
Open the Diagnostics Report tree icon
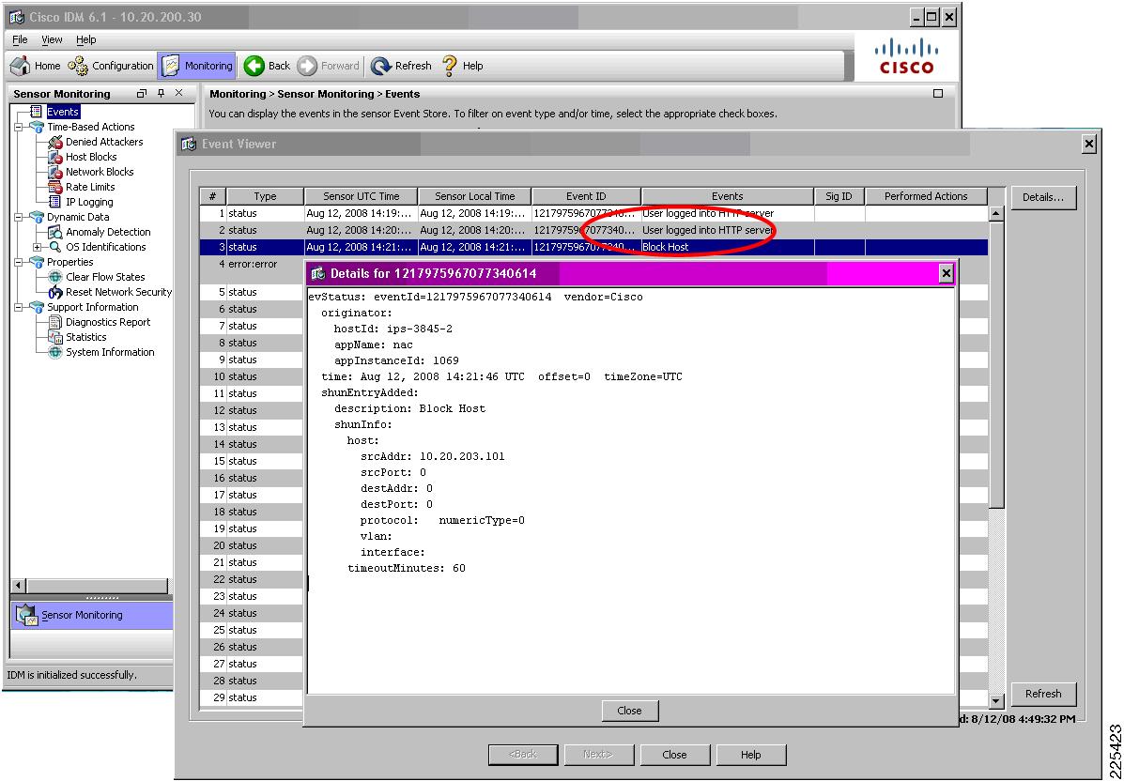(x=55, y=322)
